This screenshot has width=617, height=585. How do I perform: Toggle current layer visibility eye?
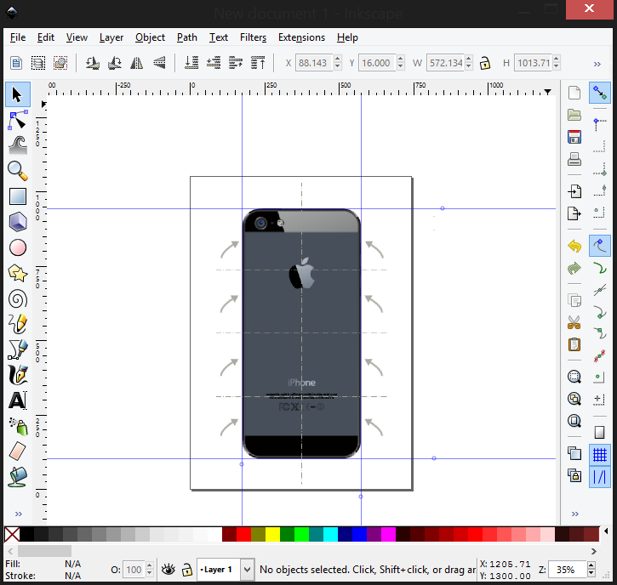(169, 570)
